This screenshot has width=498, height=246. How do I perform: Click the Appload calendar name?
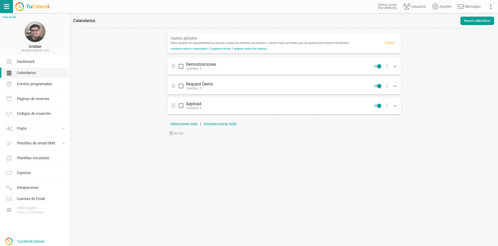(193, 104)
